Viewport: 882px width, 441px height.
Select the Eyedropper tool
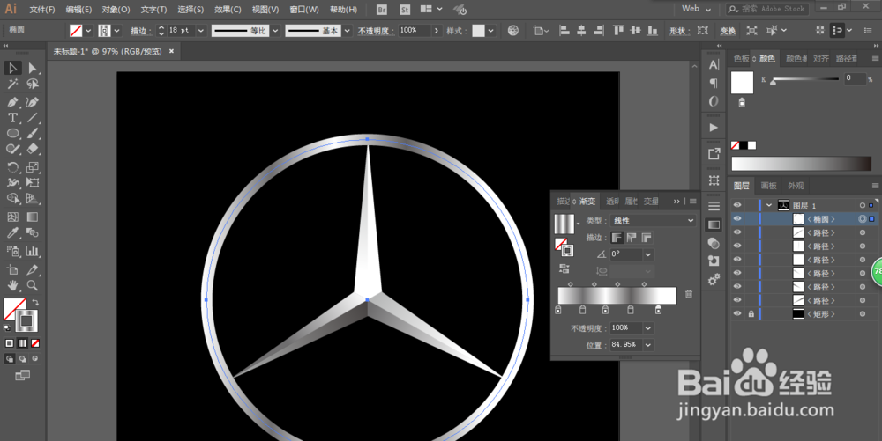point(12,233)
